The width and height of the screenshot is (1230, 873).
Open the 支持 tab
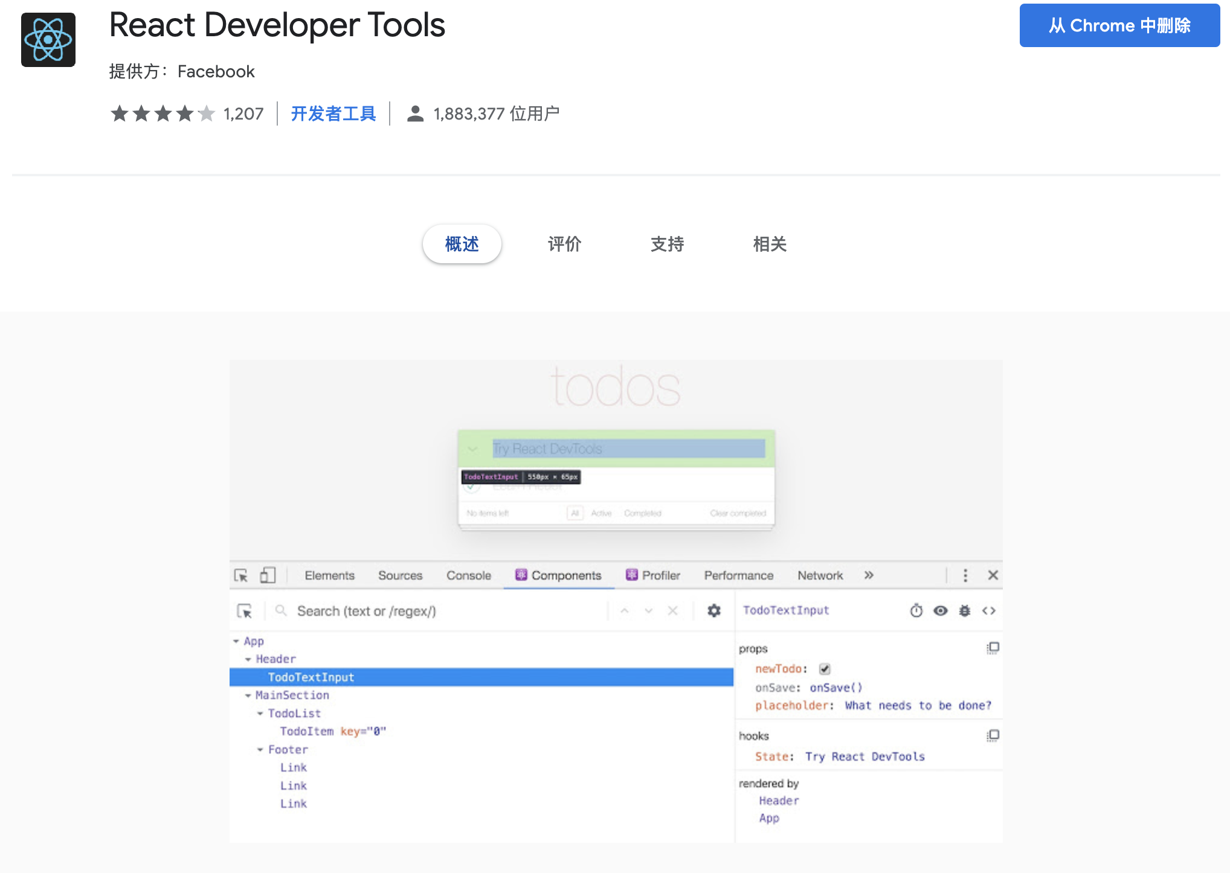point(668,244)
